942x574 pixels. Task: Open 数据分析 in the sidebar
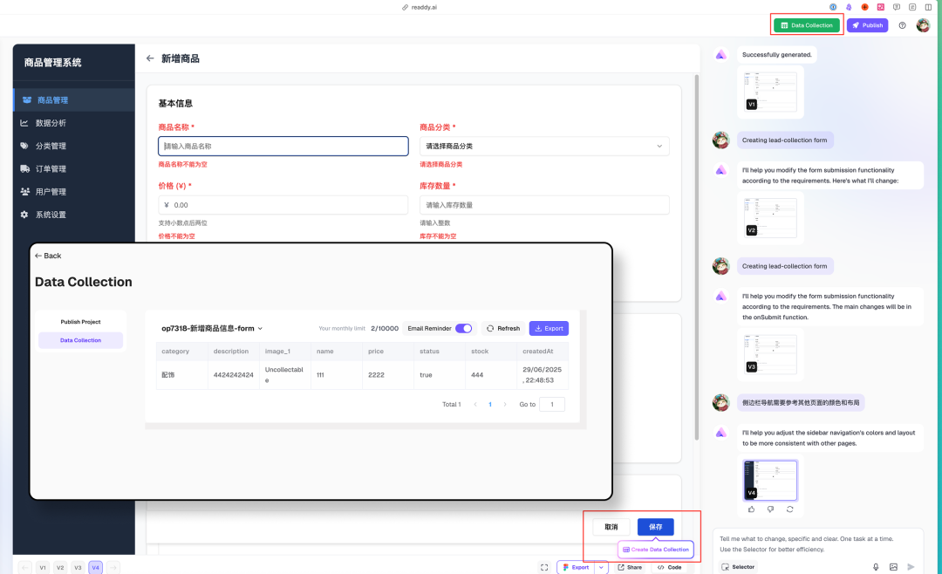click(x=74, y=123)
